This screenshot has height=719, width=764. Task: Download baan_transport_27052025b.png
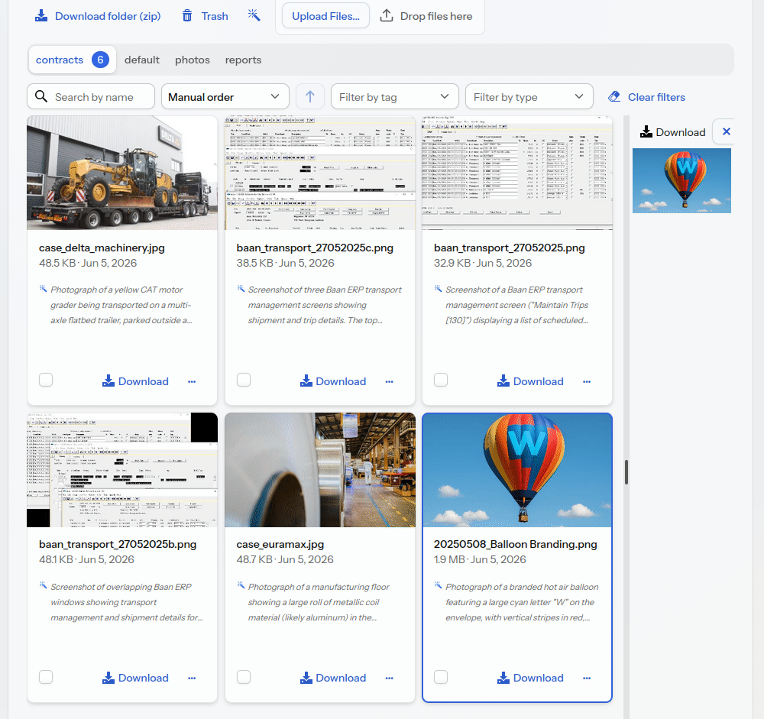[135, 678]
